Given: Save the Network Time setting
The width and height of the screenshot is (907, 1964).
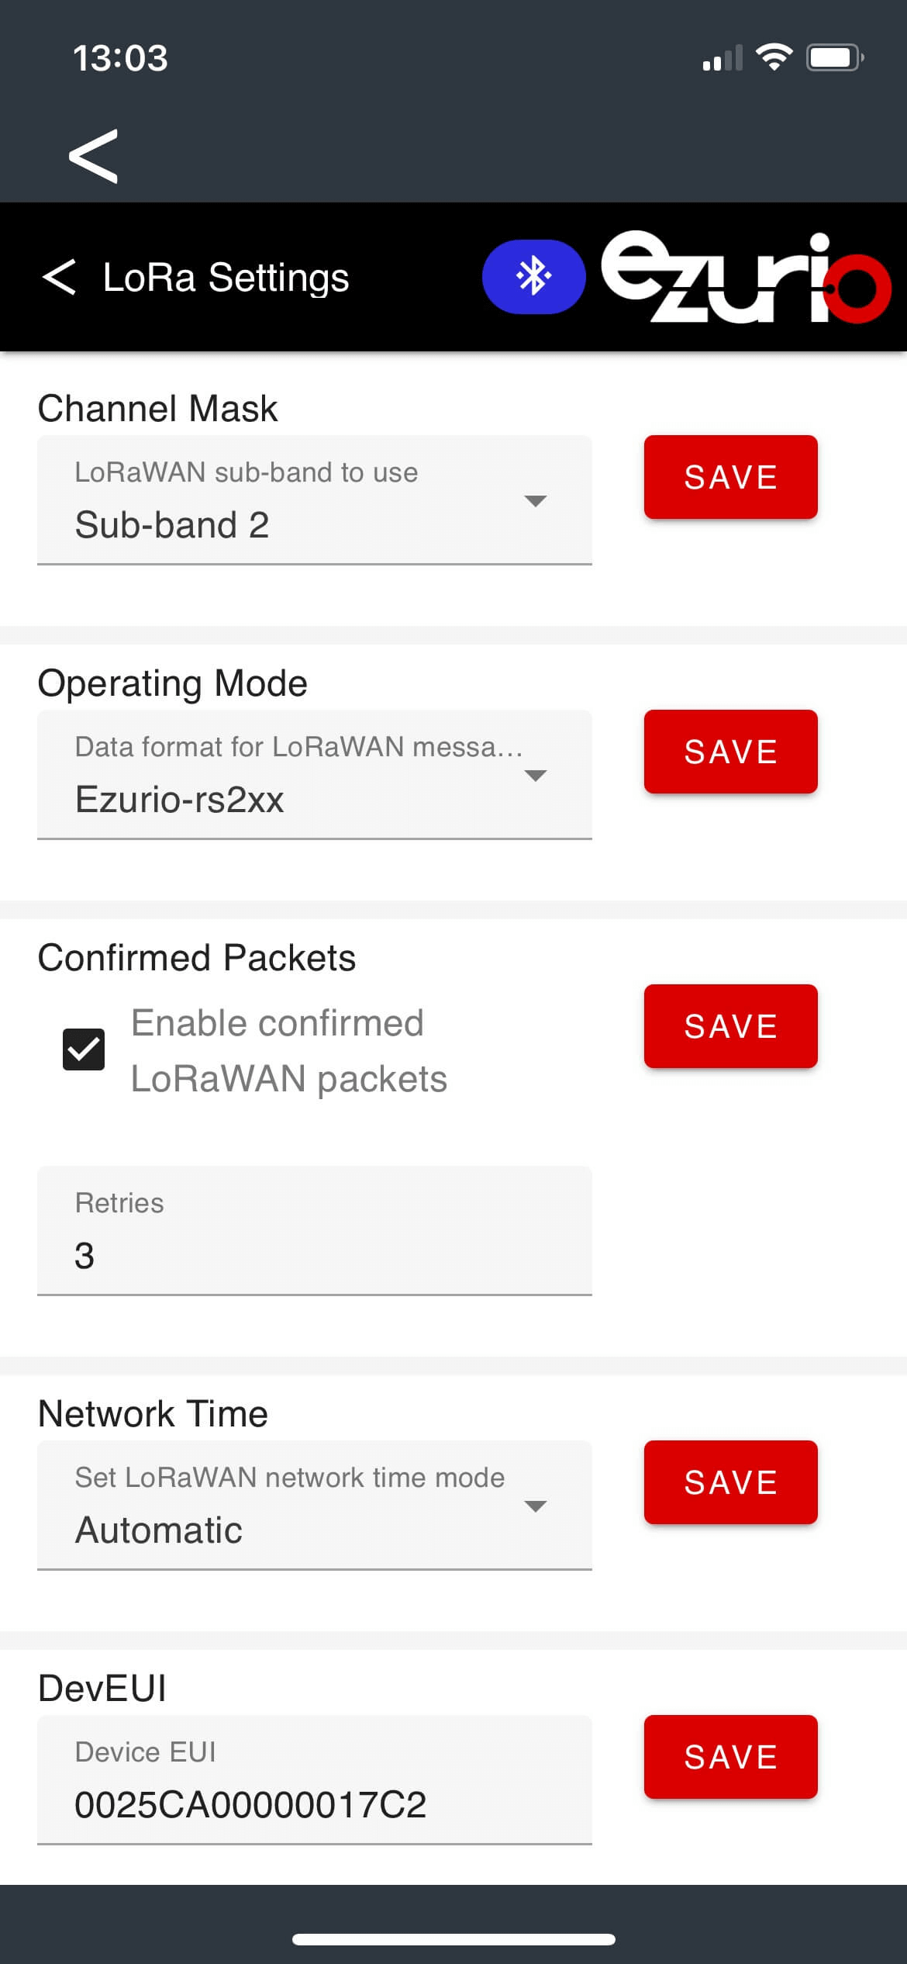Looking at the screenshot, I should 730,1482.
